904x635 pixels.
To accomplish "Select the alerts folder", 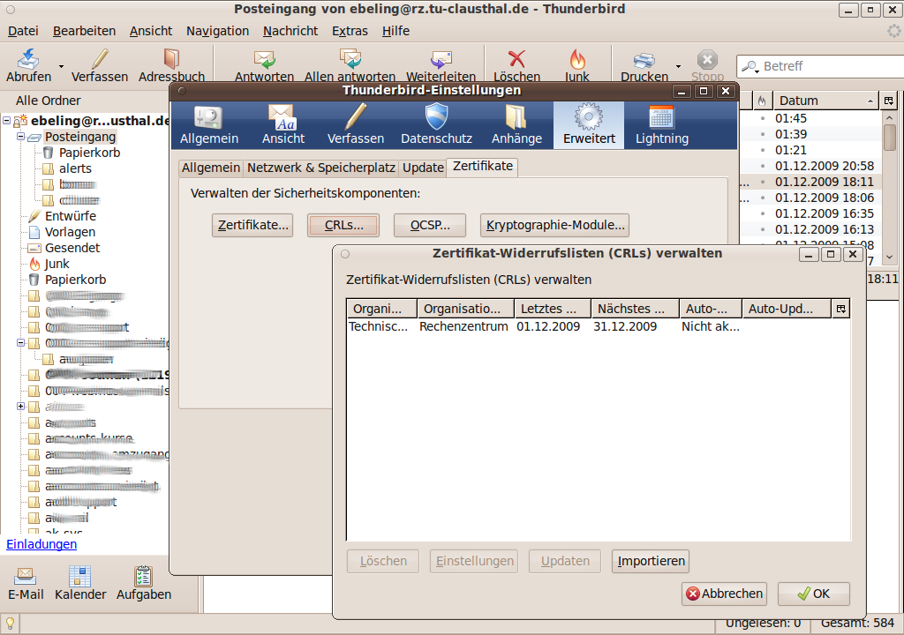I will point(75,168).
